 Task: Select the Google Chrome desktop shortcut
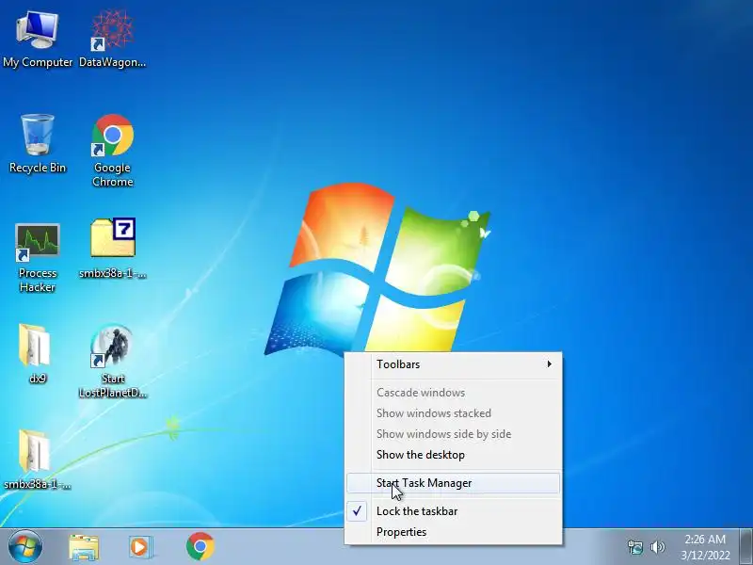click(112, 150)
